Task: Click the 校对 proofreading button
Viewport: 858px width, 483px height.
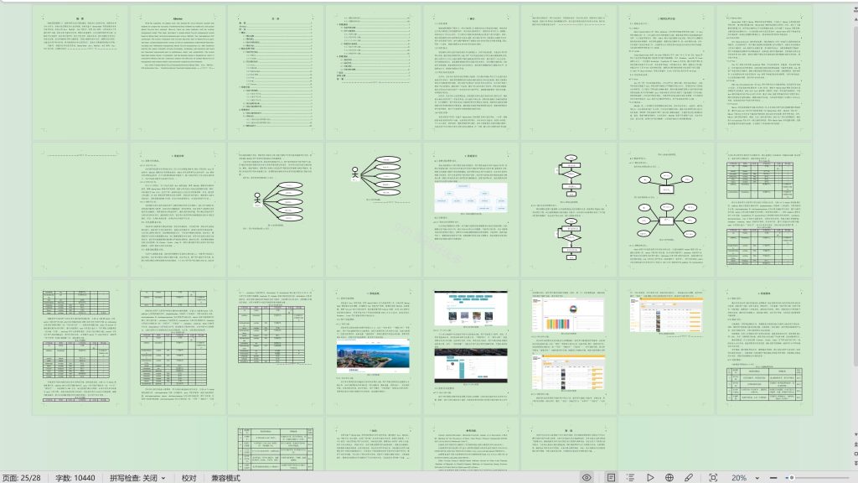Action: 189,477
